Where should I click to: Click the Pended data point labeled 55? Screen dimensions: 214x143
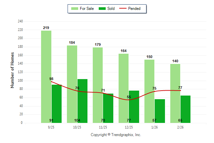[129, 100]
